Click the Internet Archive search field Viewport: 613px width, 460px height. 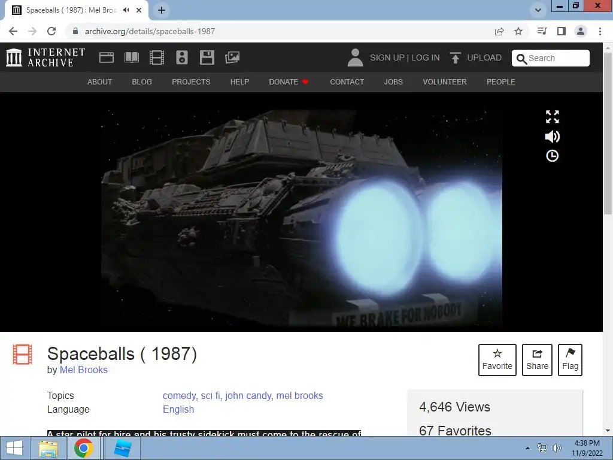click(x=551, y=58)
